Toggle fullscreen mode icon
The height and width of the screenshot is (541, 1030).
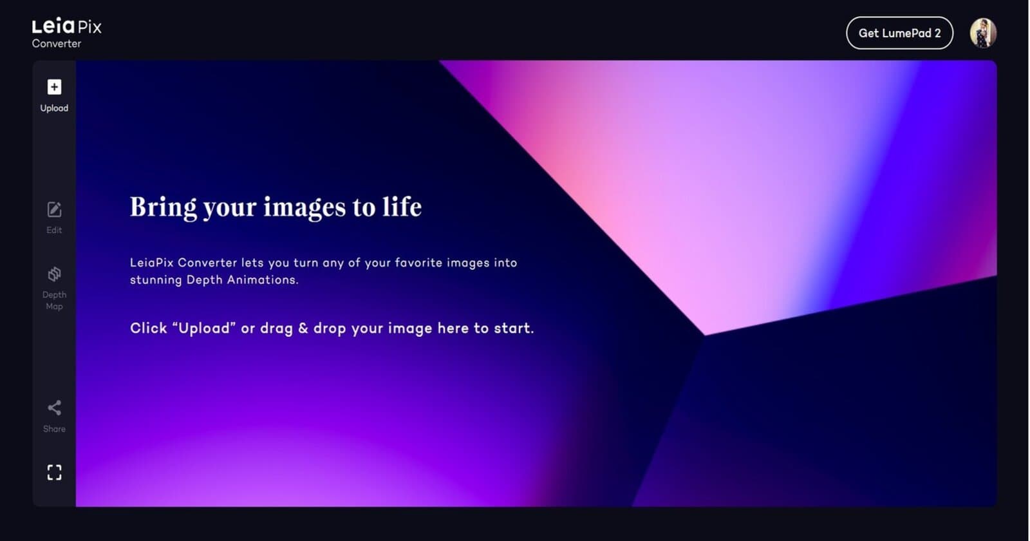(x=54, y=473)
